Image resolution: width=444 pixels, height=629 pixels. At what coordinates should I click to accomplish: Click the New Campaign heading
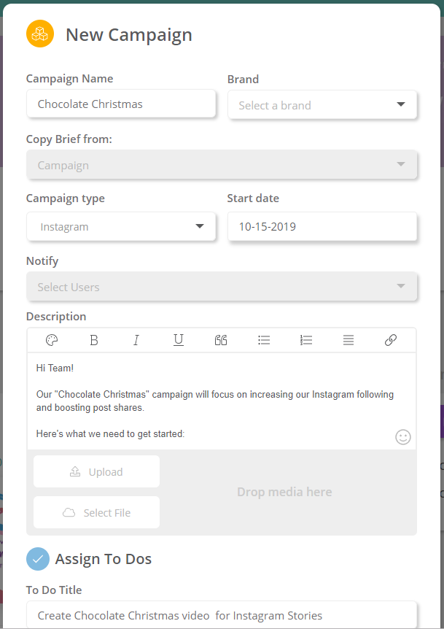coord(129,35)
